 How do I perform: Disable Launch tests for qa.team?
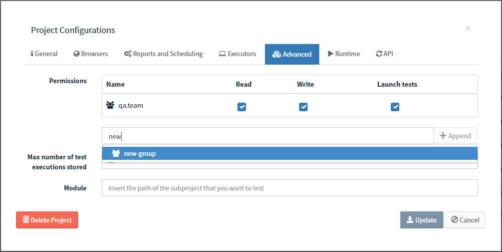point(395,107)
